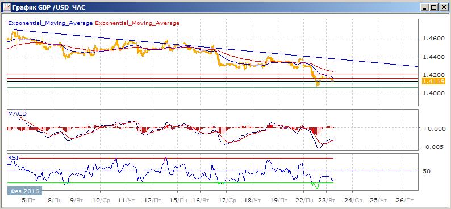The width and height of the screenshot is (451, 209).
Task: Click the MACD indicator label
Action: [x=17, y=114]
